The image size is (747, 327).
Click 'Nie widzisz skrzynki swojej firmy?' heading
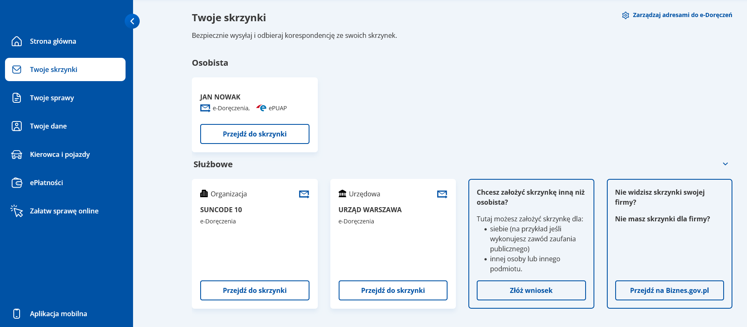tap(660, 197)
